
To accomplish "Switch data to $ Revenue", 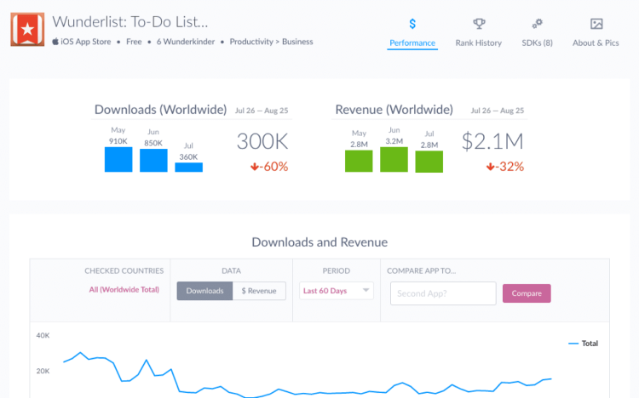I will pyautogui.click(x=259, y=291).
